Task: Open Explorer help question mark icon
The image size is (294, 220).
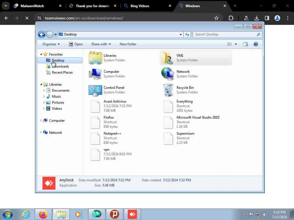Action: point(256,44)
